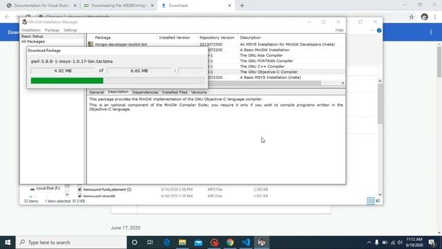Open Visual Studio Code from the taskbar

(x=246, y=242)
